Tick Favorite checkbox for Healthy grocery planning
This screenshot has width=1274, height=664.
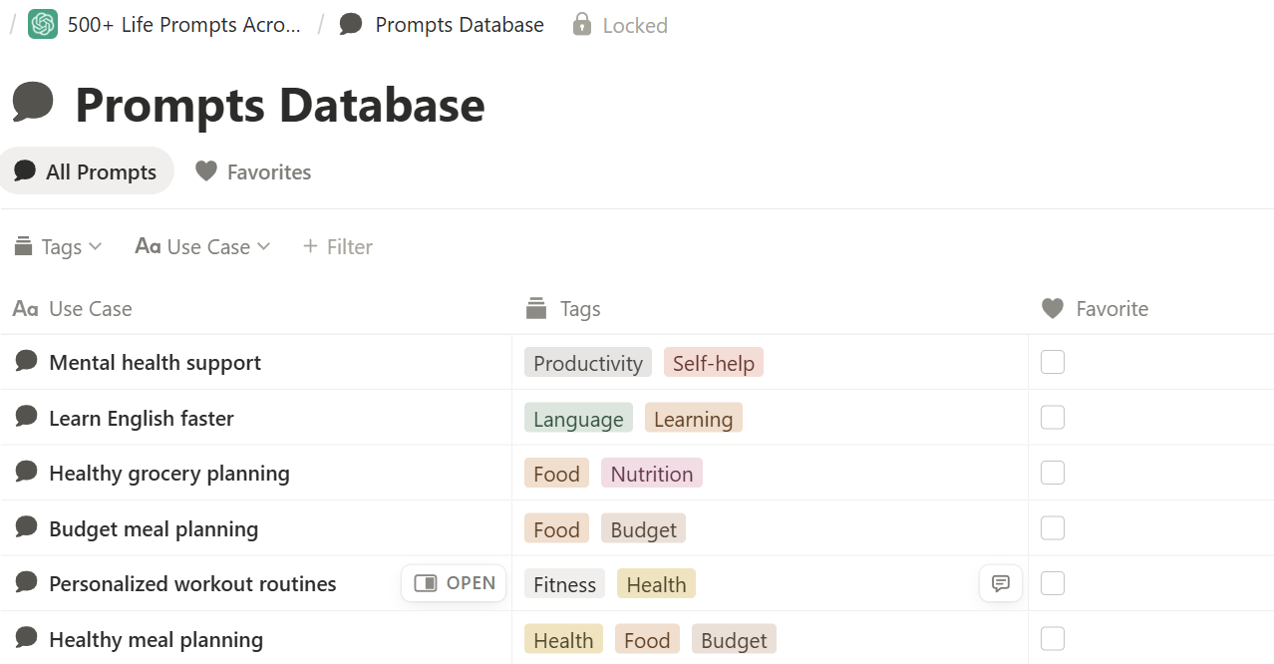tap(1053, 473)
